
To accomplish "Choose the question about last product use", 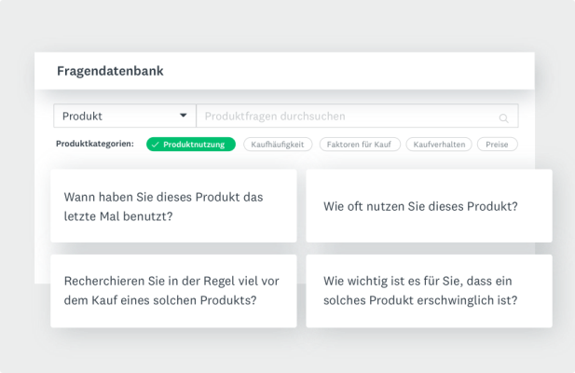I will (173, 206).
